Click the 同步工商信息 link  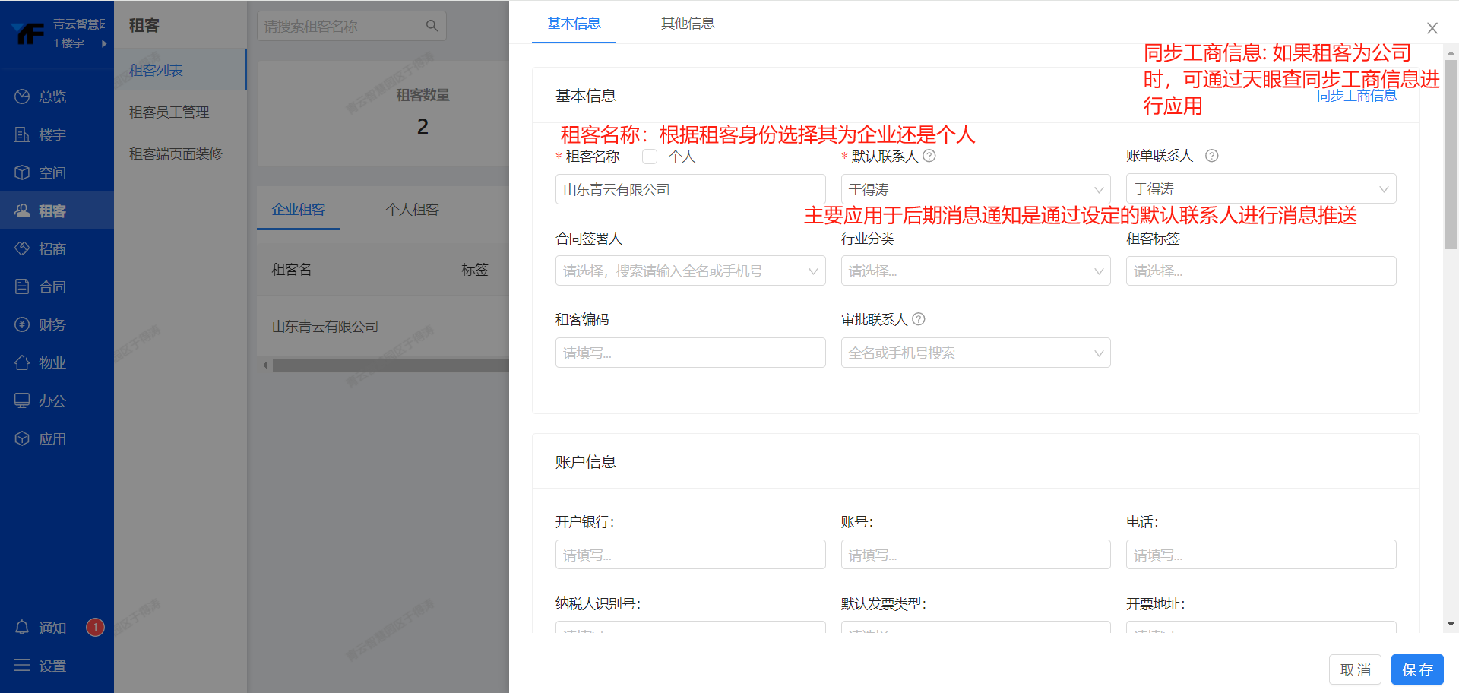click(1356, 96)
